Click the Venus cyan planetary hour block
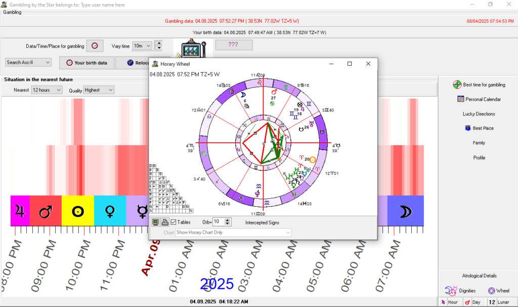 [110, 211]
